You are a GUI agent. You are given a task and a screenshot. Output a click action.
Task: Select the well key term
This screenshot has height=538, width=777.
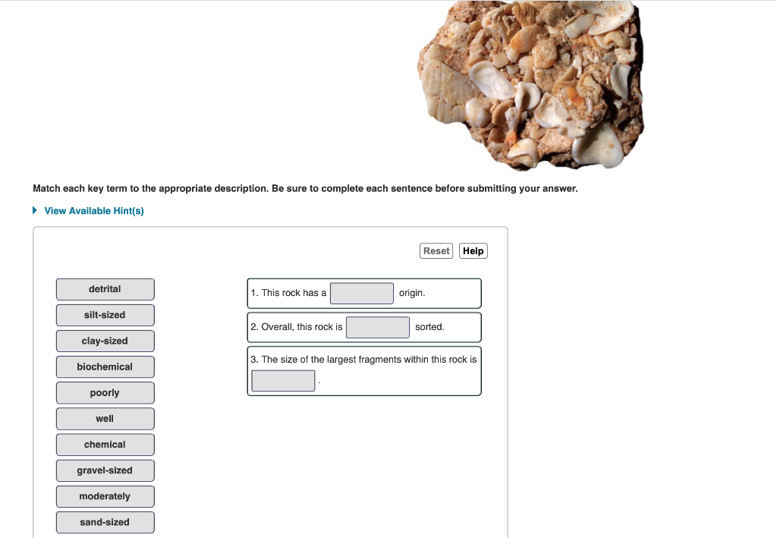point(105,418)
